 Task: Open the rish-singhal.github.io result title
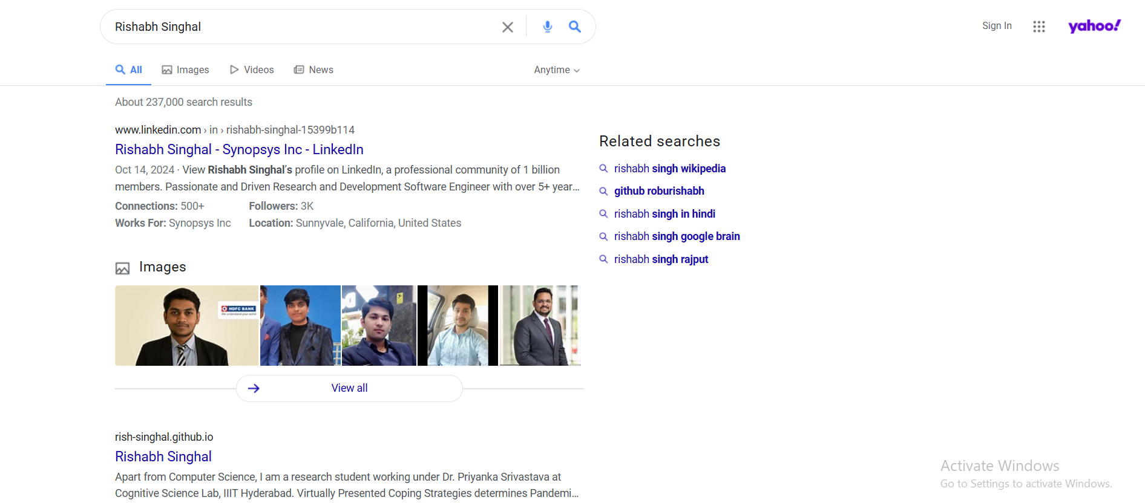pos(163,456)
